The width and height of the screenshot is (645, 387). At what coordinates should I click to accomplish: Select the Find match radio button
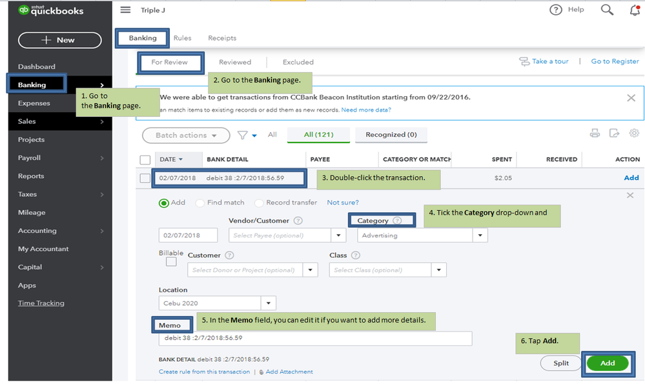pyautogui.click(x=200, y=203)
